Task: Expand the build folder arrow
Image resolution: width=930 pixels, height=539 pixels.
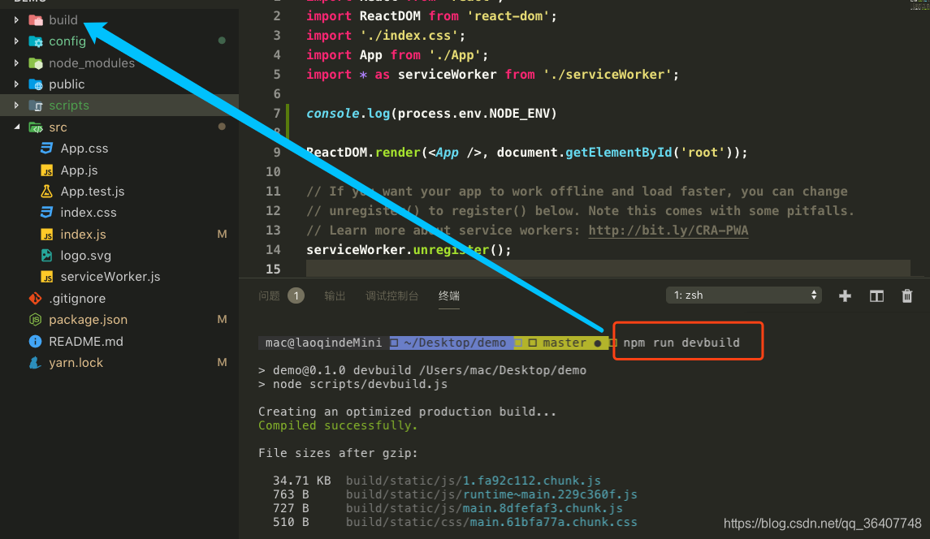Action: (x=16, y=20)
